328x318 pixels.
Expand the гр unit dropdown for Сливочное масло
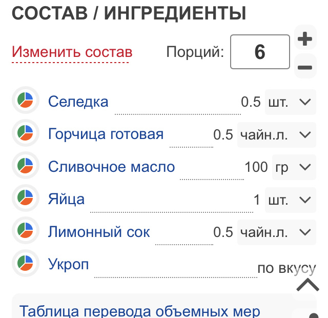(294, 167)
